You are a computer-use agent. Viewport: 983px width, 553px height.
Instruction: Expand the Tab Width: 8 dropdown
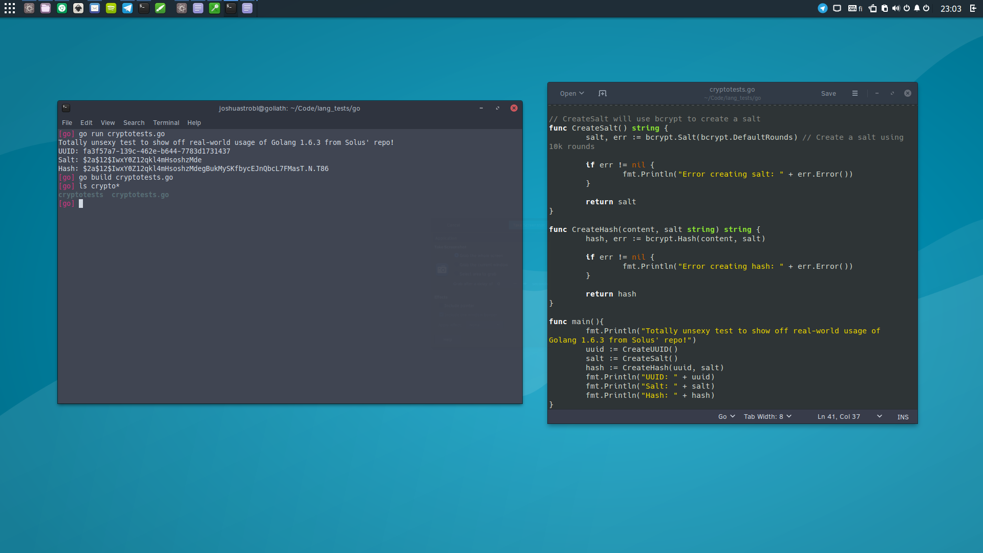click(767, 417)
